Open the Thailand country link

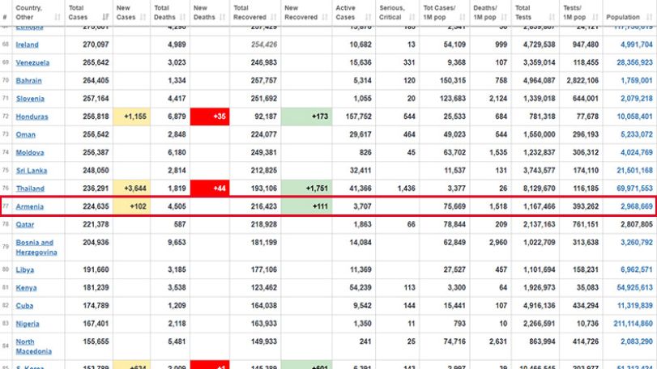click(x=30, y=189)
